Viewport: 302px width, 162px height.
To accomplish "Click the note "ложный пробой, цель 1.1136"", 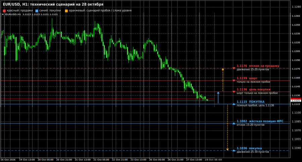I will pos(255,105).
